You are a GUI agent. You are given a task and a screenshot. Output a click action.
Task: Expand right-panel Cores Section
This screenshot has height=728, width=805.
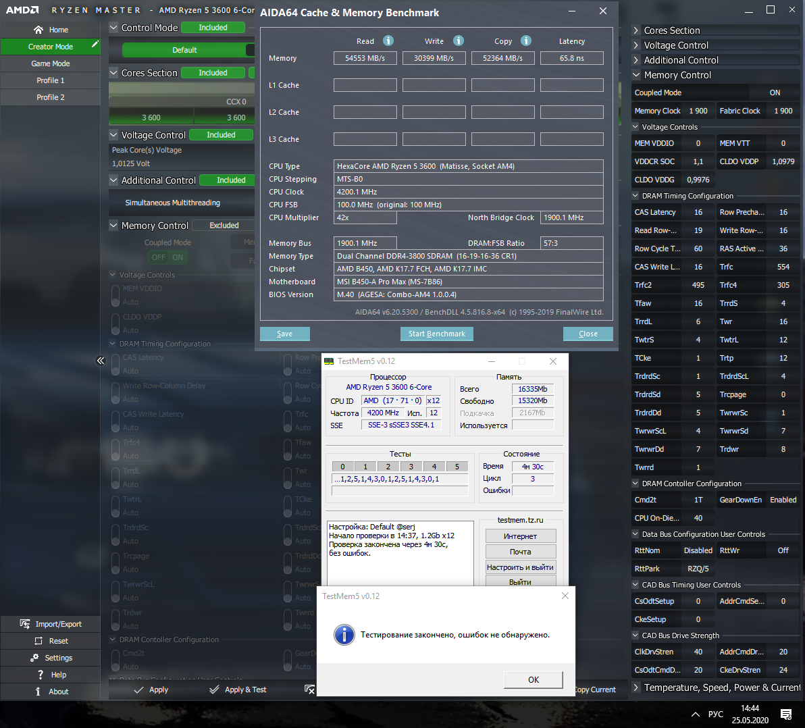636,30
